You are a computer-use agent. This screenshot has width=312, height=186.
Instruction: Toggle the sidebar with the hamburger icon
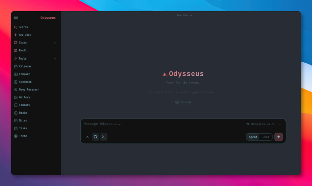[x=16, y=17]
